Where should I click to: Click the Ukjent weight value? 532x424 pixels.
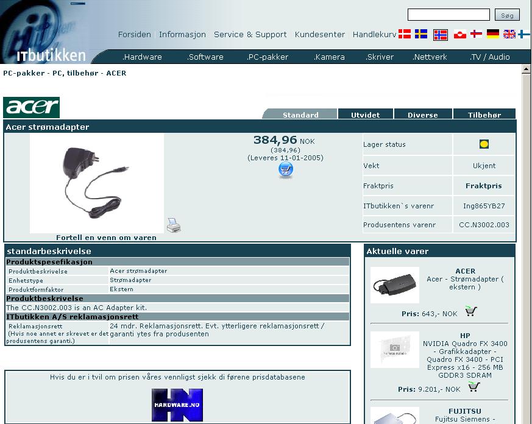point(484,166)
